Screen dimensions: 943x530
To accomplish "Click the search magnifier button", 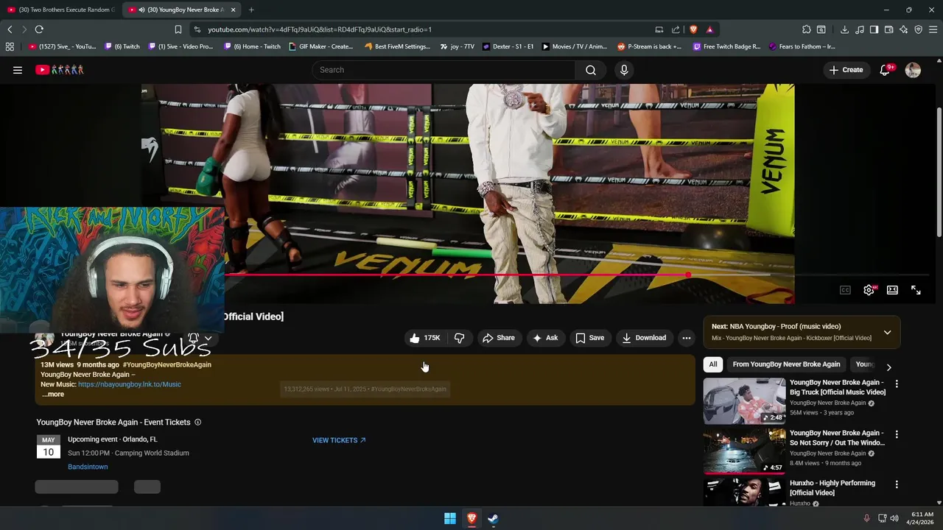I will [590, 70].
